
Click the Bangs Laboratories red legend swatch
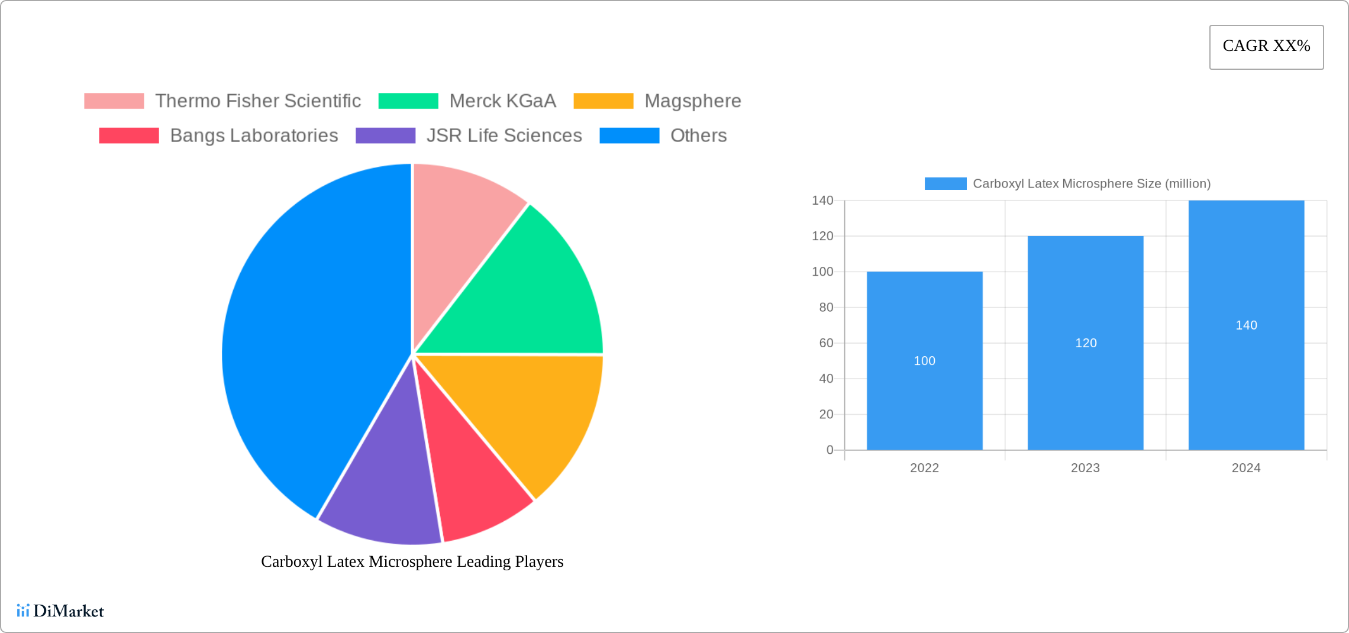pyautogui.click(x=129, y=135)
